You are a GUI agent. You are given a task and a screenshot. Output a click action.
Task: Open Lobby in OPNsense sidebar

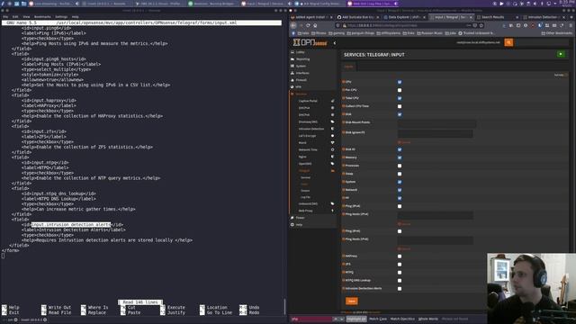coord(300,52)
